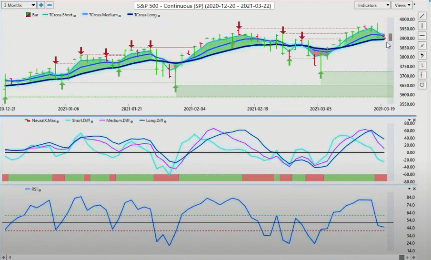Open RSI settings dot

coord(40,190)
